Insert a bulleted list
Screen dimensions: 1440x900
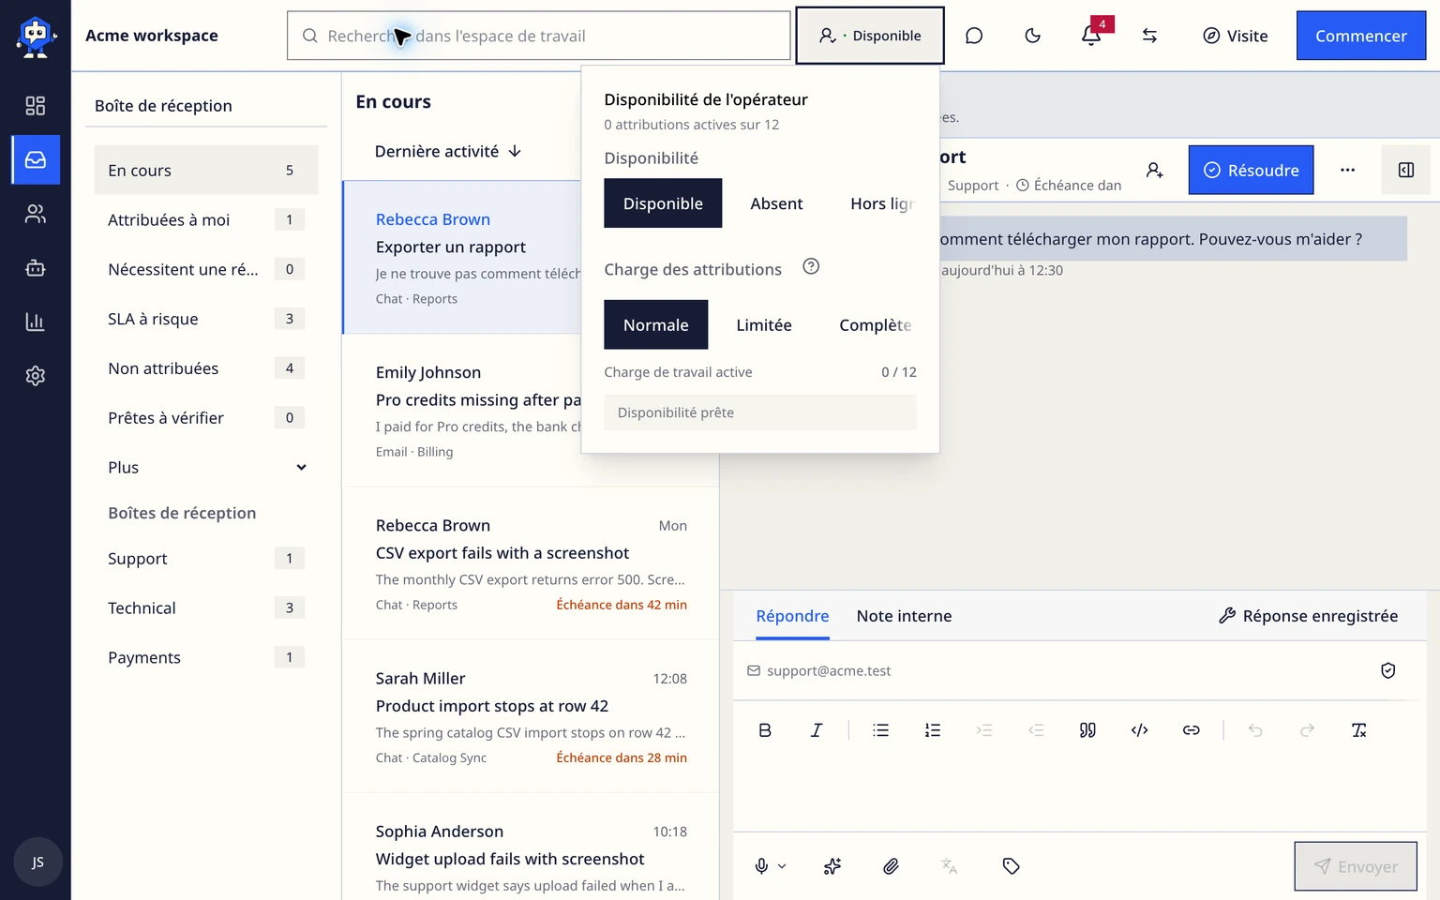(x=880, y=730)
